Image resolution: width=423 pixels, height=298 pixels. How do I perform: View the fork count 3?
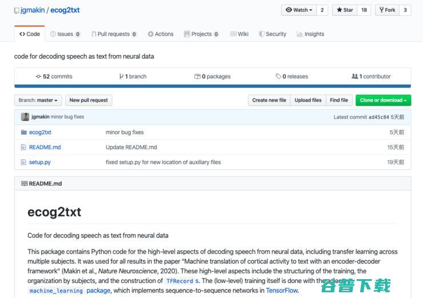click(405, 10)
